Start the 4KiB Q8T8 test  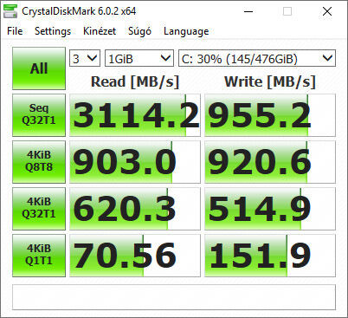[39, 162]
